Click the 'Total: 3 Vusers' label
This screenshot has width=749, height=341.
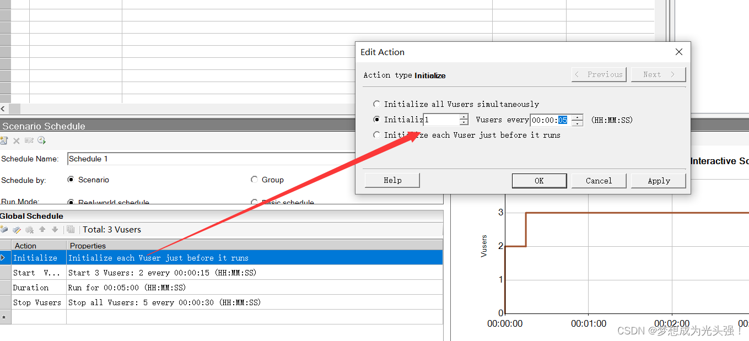tap(112, 229)
